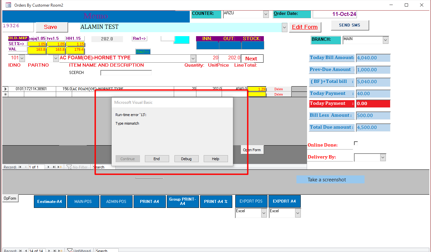This screenshot has width=431, height=252.
Task: Click the SEND SMS button
Action: click(350, 25)
